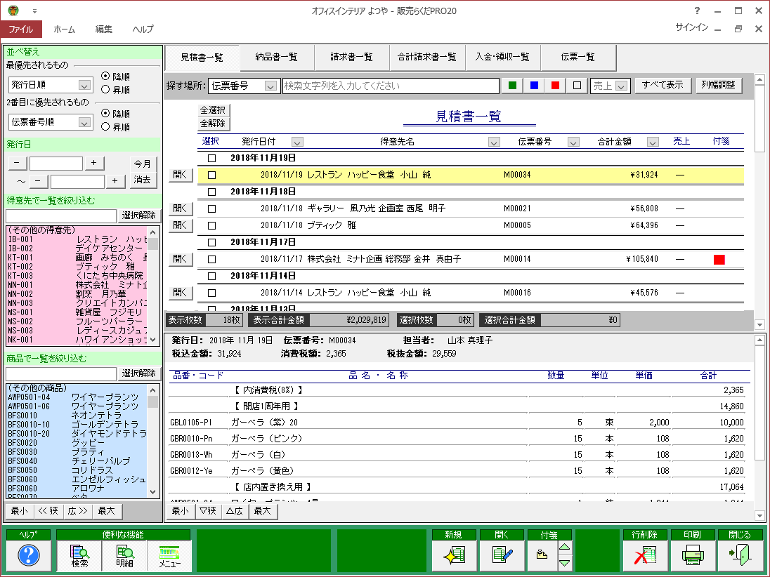Select the blue sticky note filter
The width and height of the screenshot is (770, 577).
click(x=534, y=86)
